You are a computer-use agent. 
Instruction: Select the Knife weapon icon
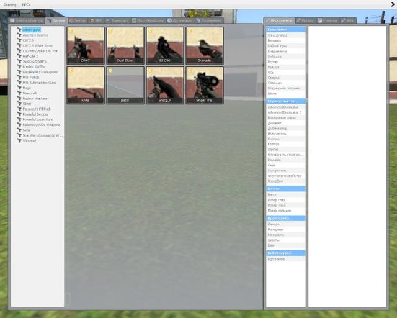pyautogui.click(x=86, y=86)
